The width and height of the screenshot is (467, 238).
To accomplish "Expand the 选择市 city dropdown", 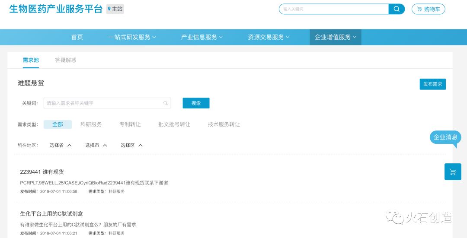I will pyautogui.click(x=96, y=146).
